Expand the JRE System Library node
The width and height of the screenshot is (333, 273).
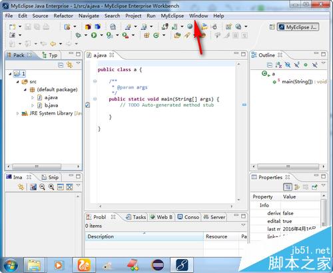click(17, 113)
